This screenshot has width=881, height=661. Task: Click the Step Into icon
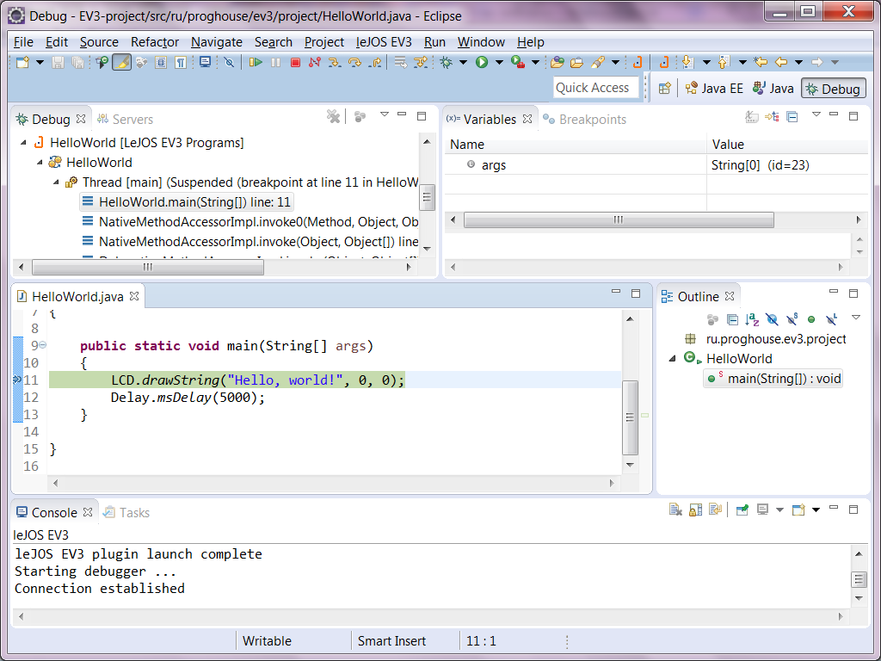335,62
